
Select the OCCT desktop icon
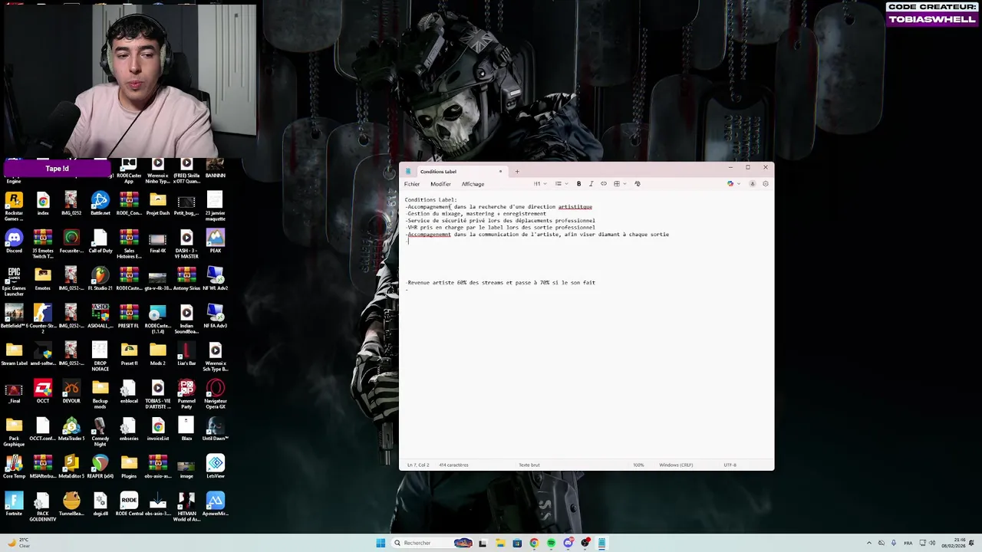click(x=43, y=392)
